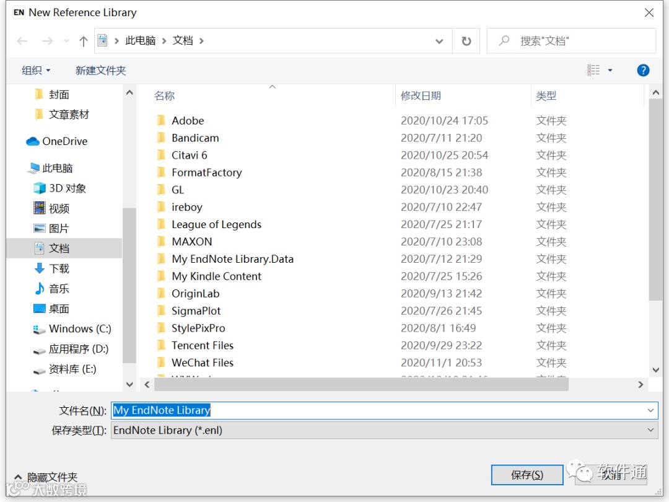Sort by 修改日期 column header
Screen dimensions: 669x502
click(x=421, y=95)
